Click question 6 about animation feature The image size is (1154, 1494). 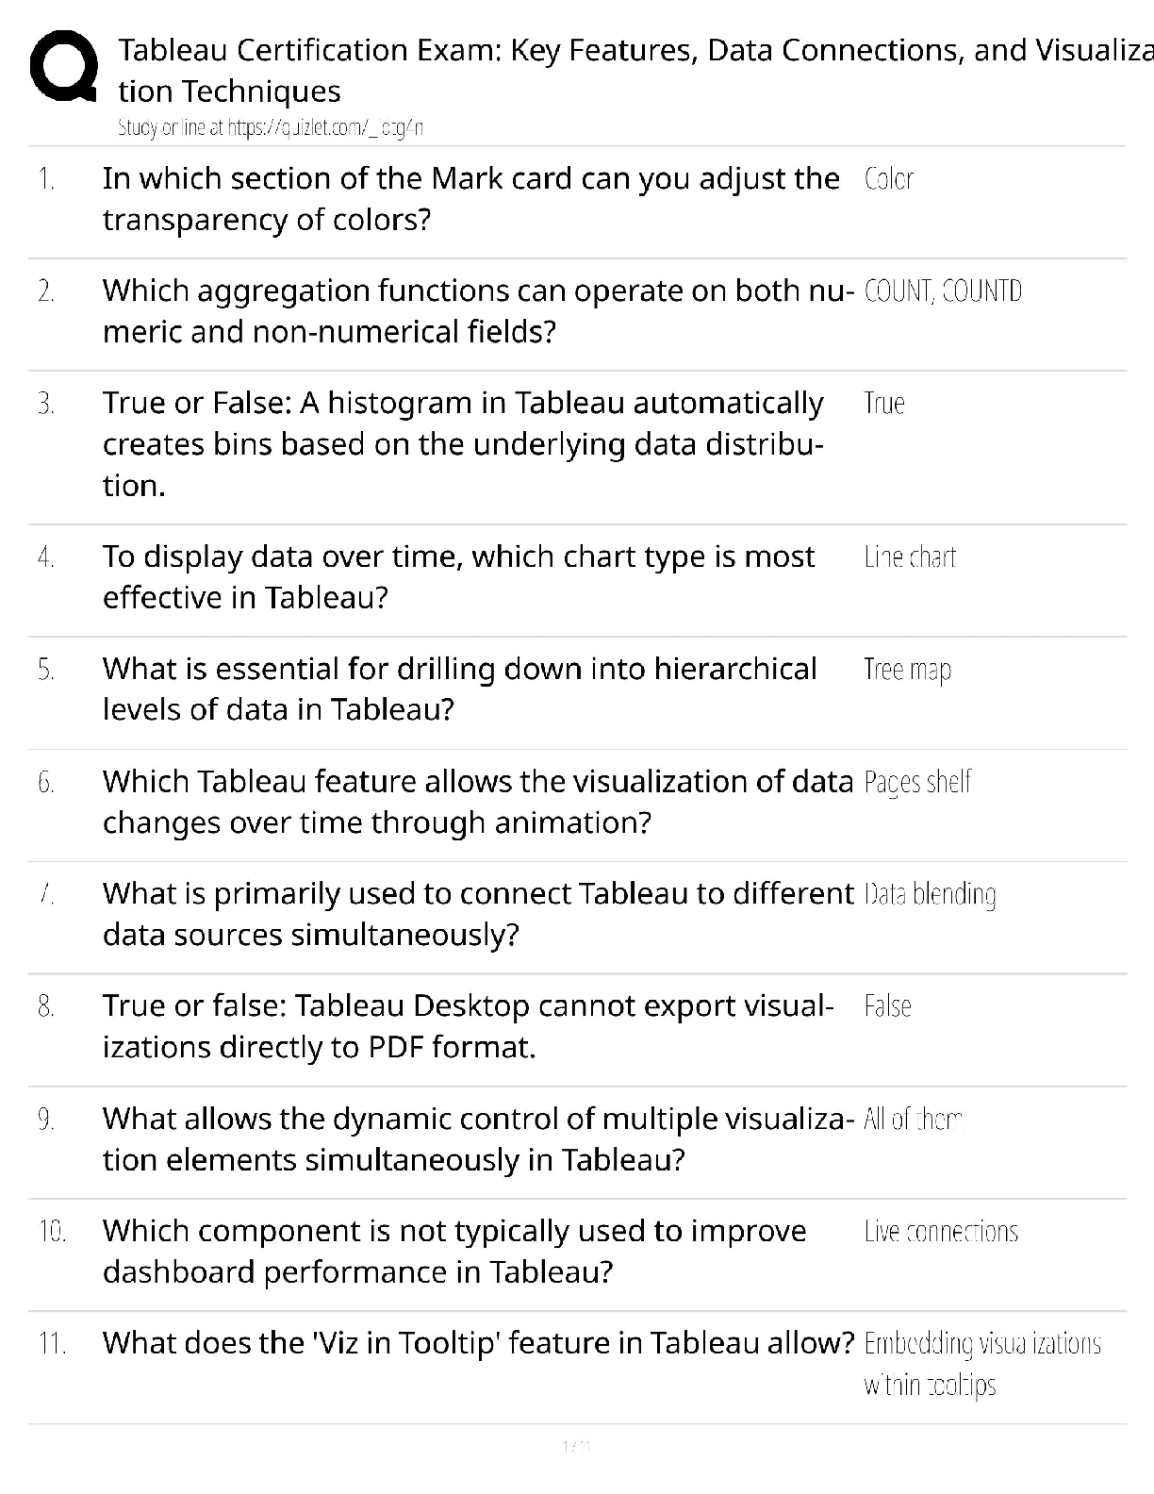click(477, 802)
